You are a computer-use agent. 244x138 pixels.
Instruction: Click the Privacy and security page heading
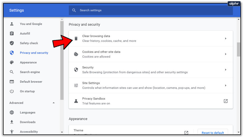point(84,25)
